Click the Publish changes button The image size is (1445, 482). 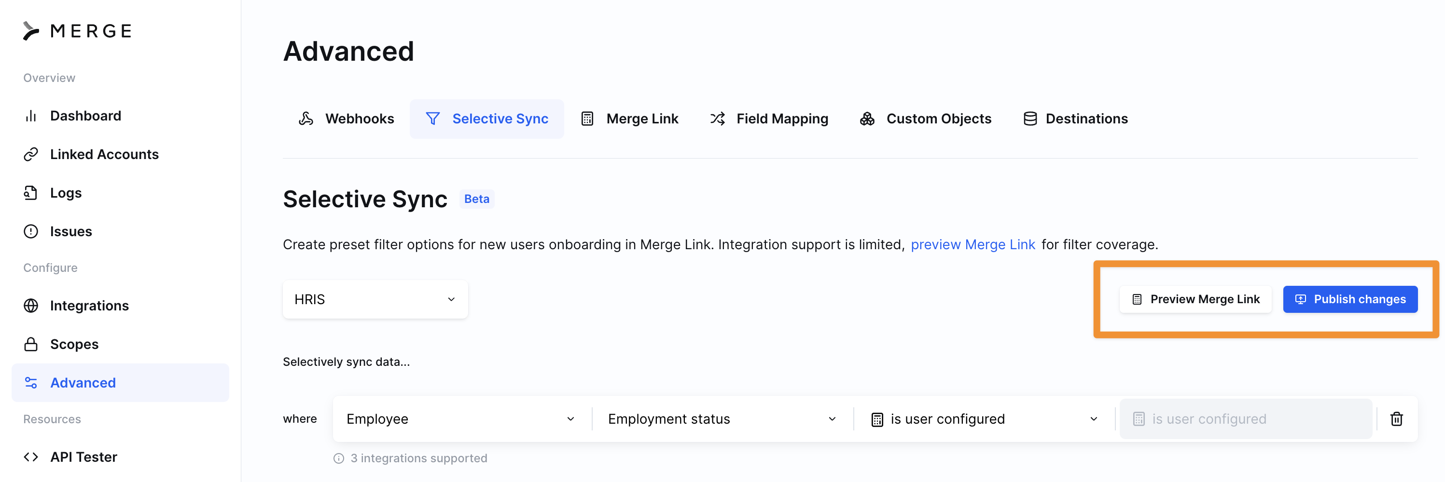click(x=1349, y=299)
